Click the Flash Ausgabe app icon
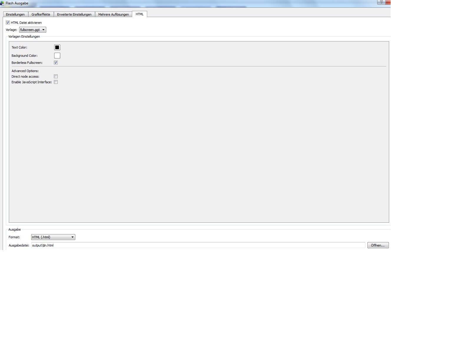This screenshot has height=353, width=471. [x=2, y=3]
